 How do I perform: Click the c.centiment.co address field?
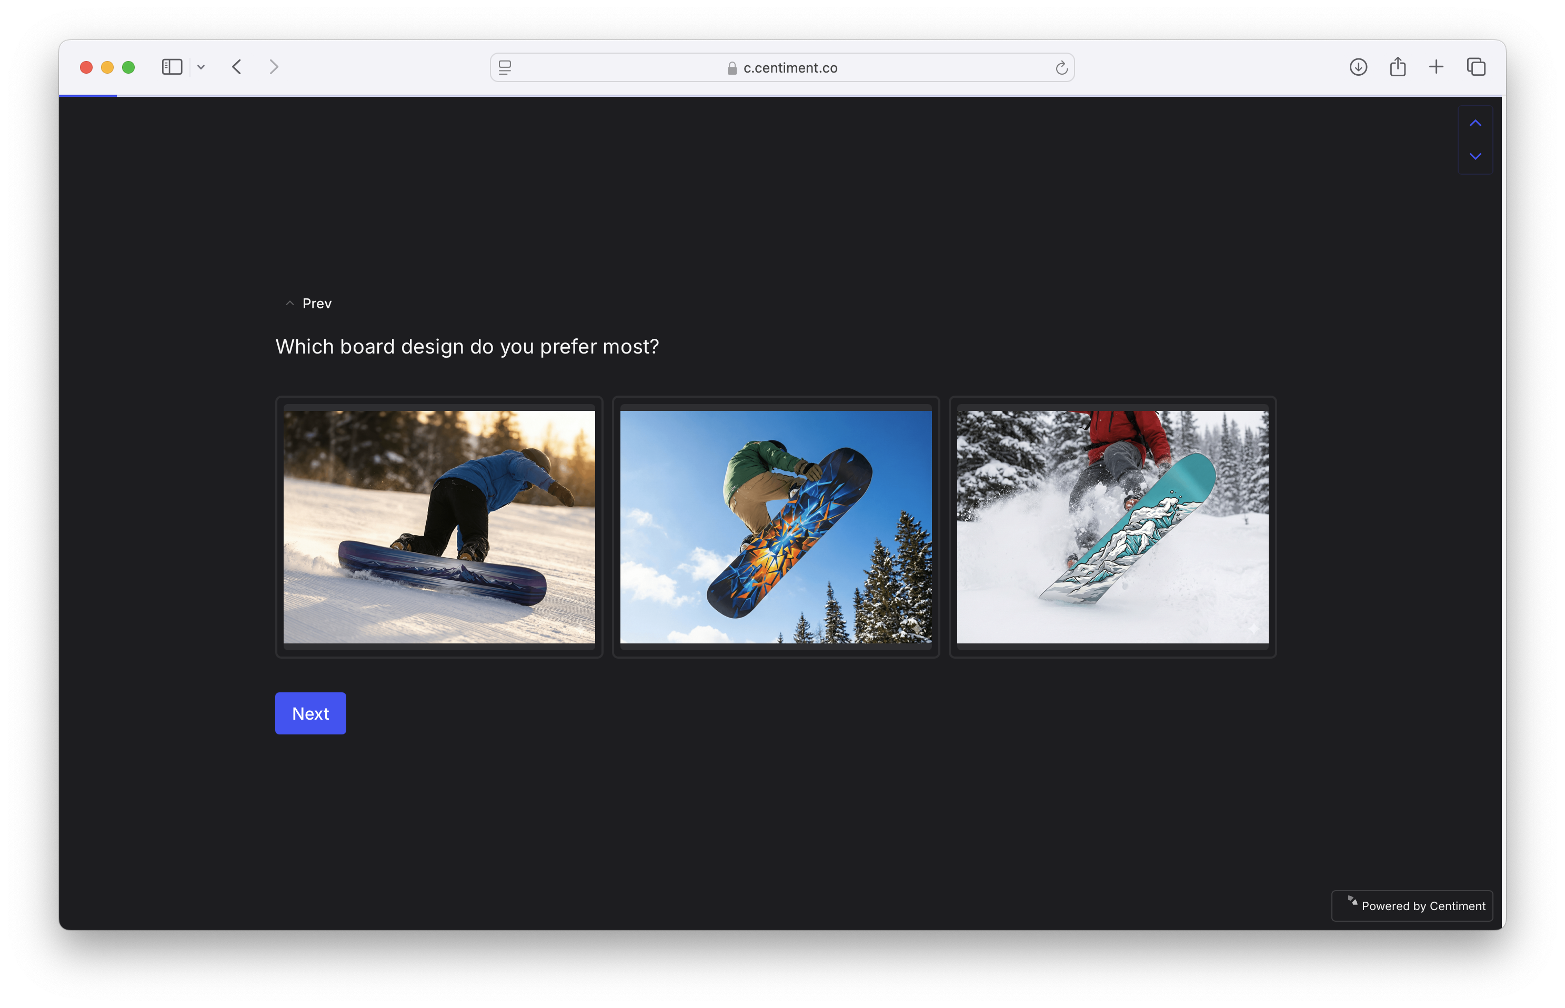pos(782,67)
